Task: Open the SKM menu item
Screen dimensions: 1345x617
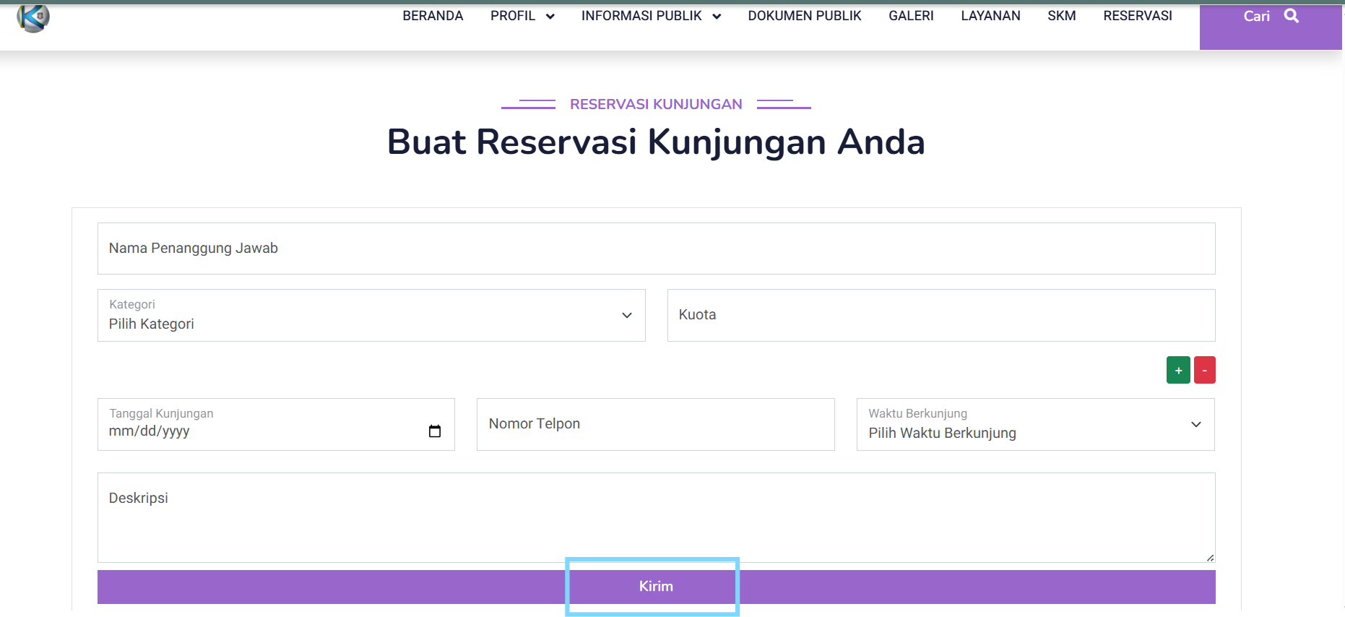Action: point(1062,16)
